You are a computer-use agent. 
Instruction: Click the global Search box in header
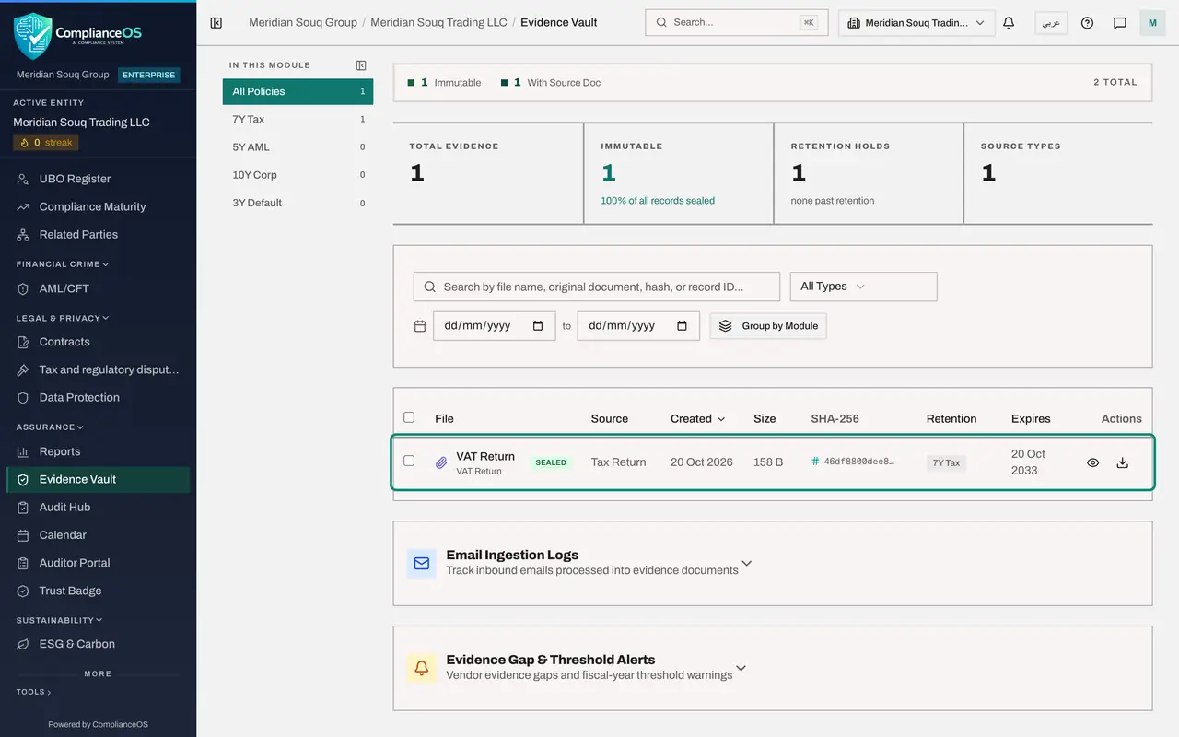737,23
